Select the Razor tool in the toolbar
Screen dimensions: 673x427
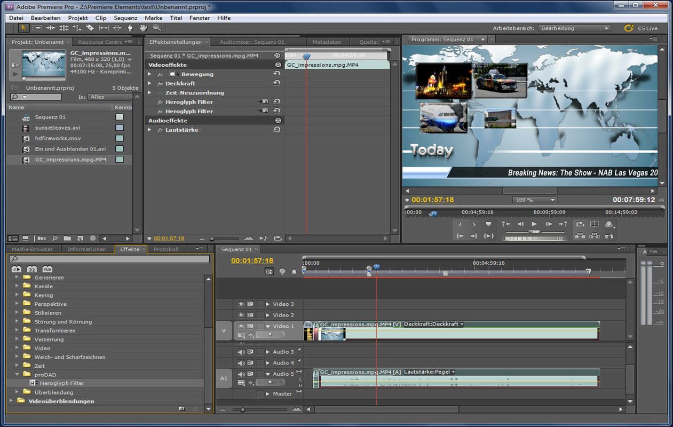90,28
